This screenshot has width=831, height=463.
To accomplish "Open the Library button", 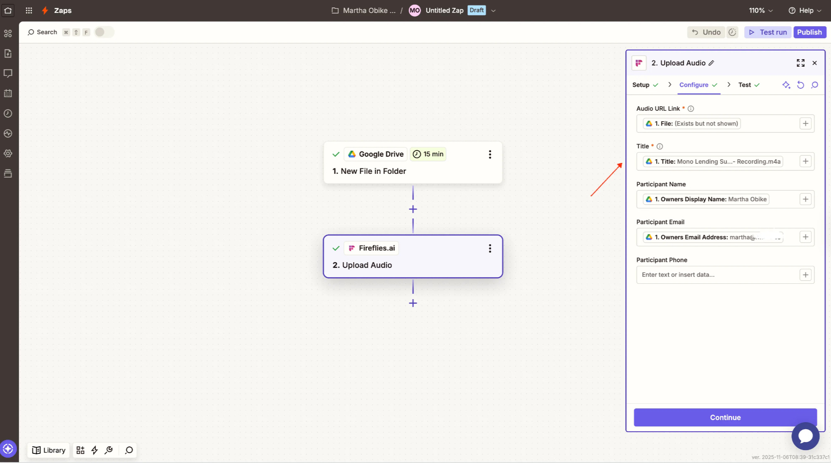I will [49, 450].
